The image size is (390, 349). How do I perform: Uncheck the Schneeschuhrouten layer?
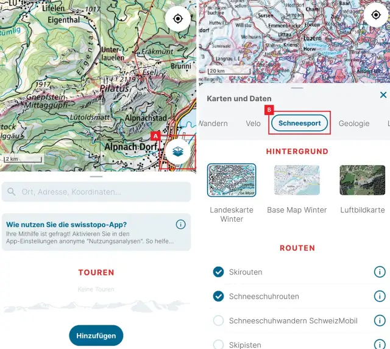(x=218, y=296)
